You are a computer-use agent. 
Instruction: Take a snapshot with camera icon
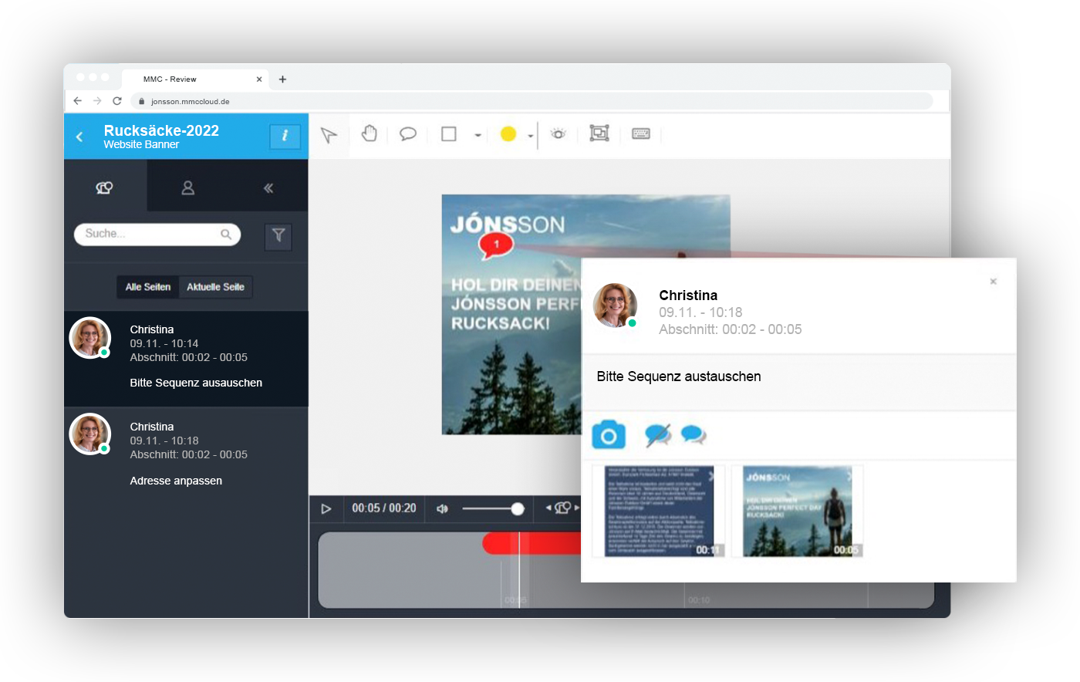609,435
